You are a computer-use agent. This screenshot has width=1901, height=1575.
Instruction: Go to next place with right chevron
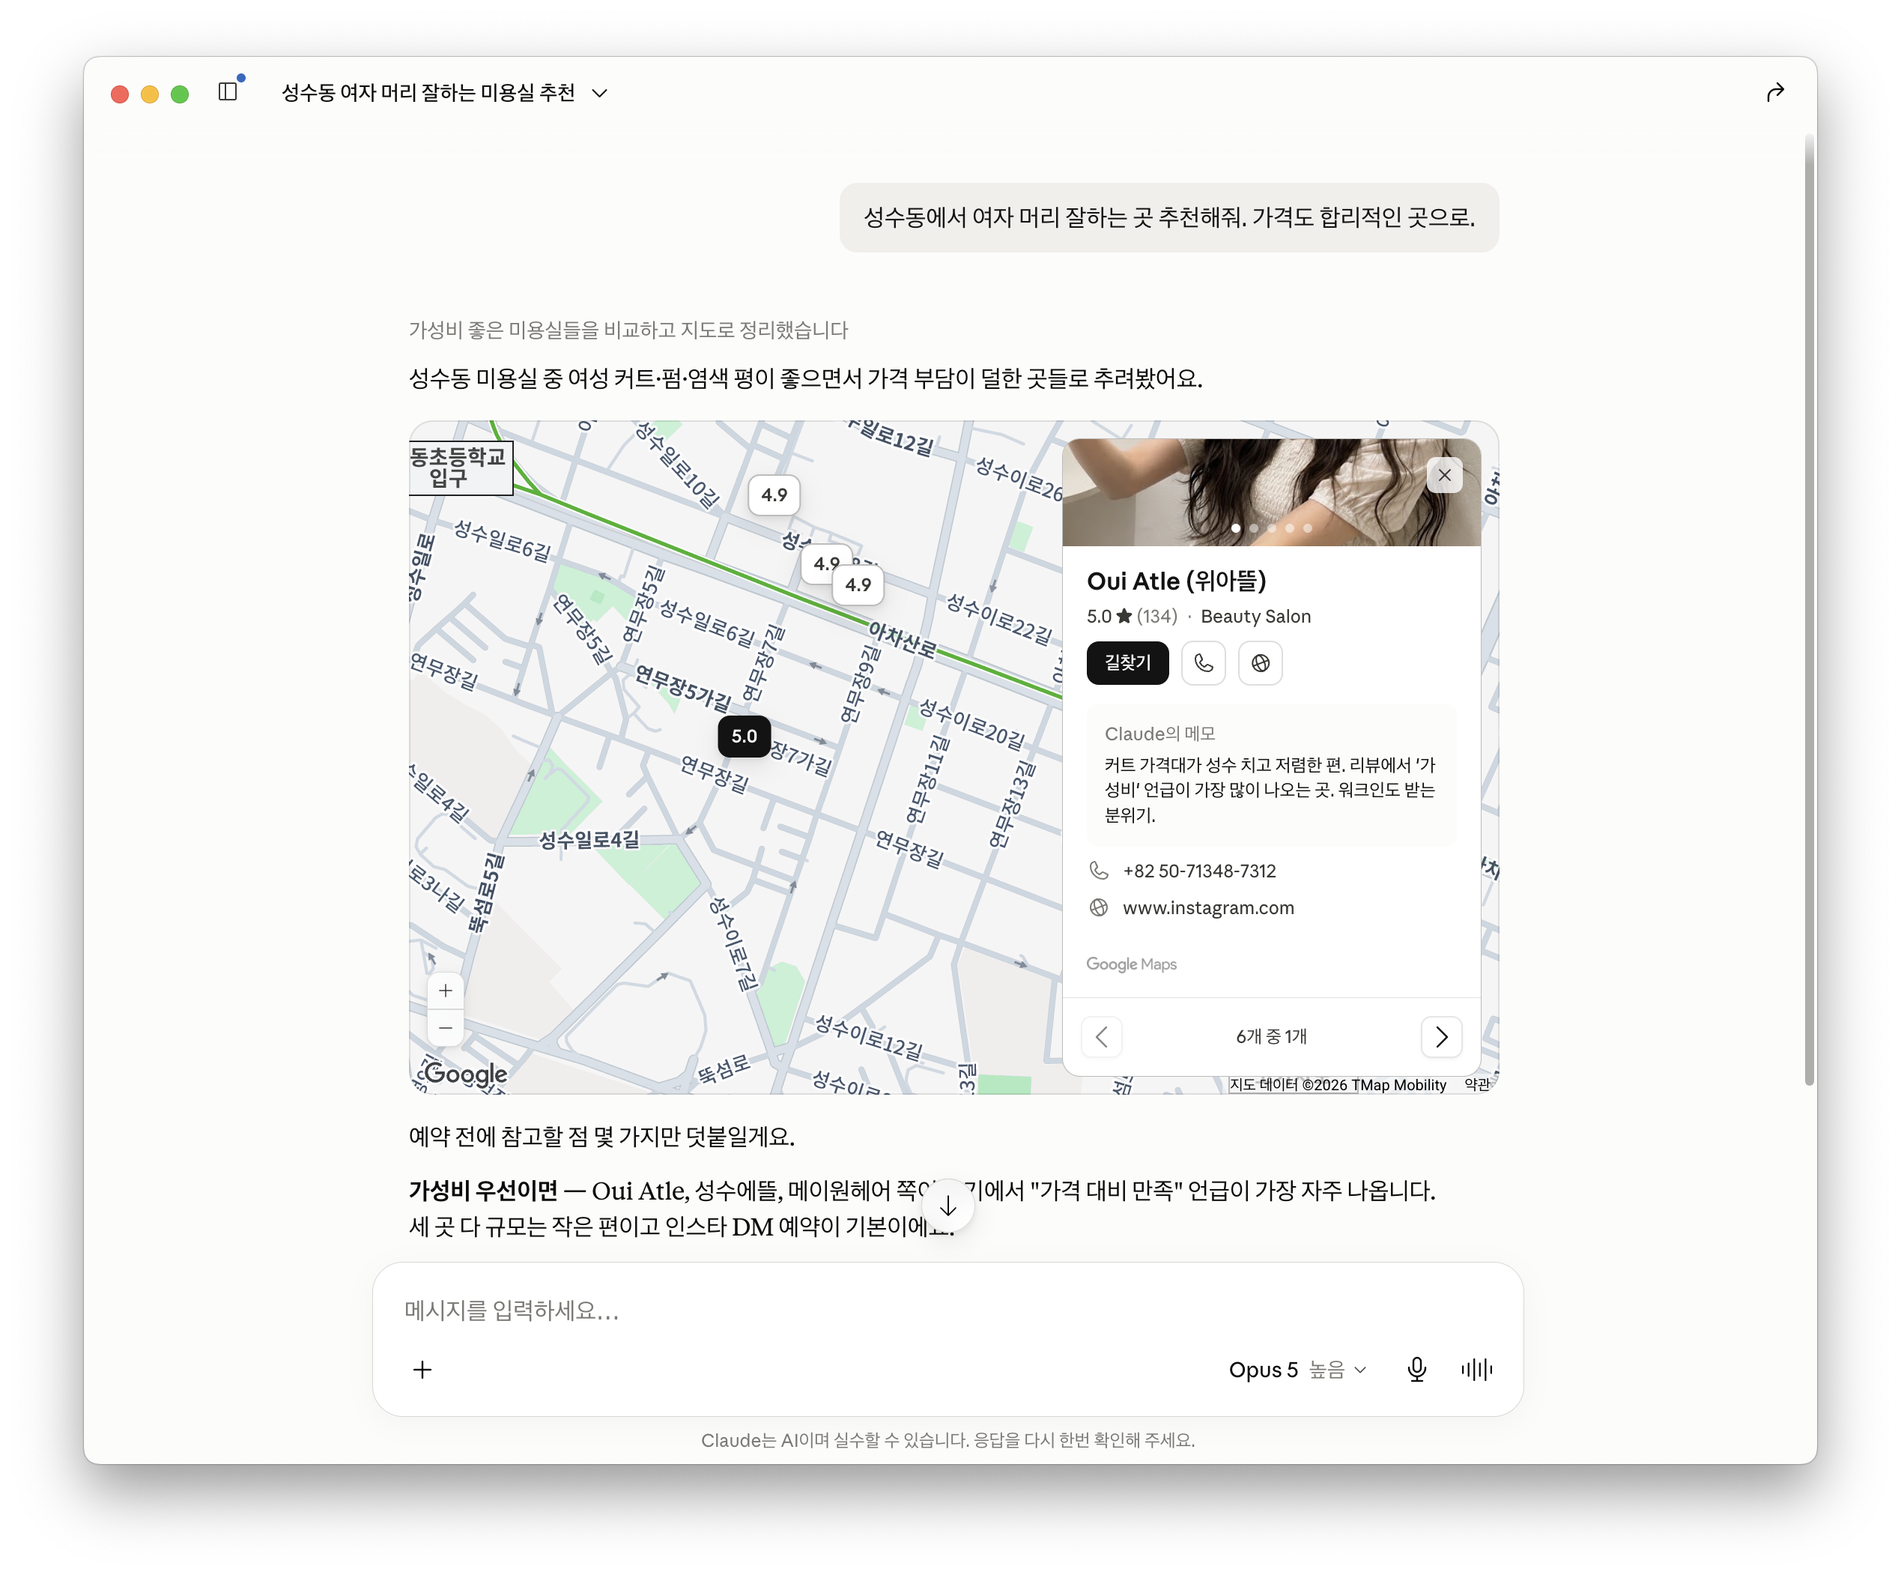point(1441,1036)
